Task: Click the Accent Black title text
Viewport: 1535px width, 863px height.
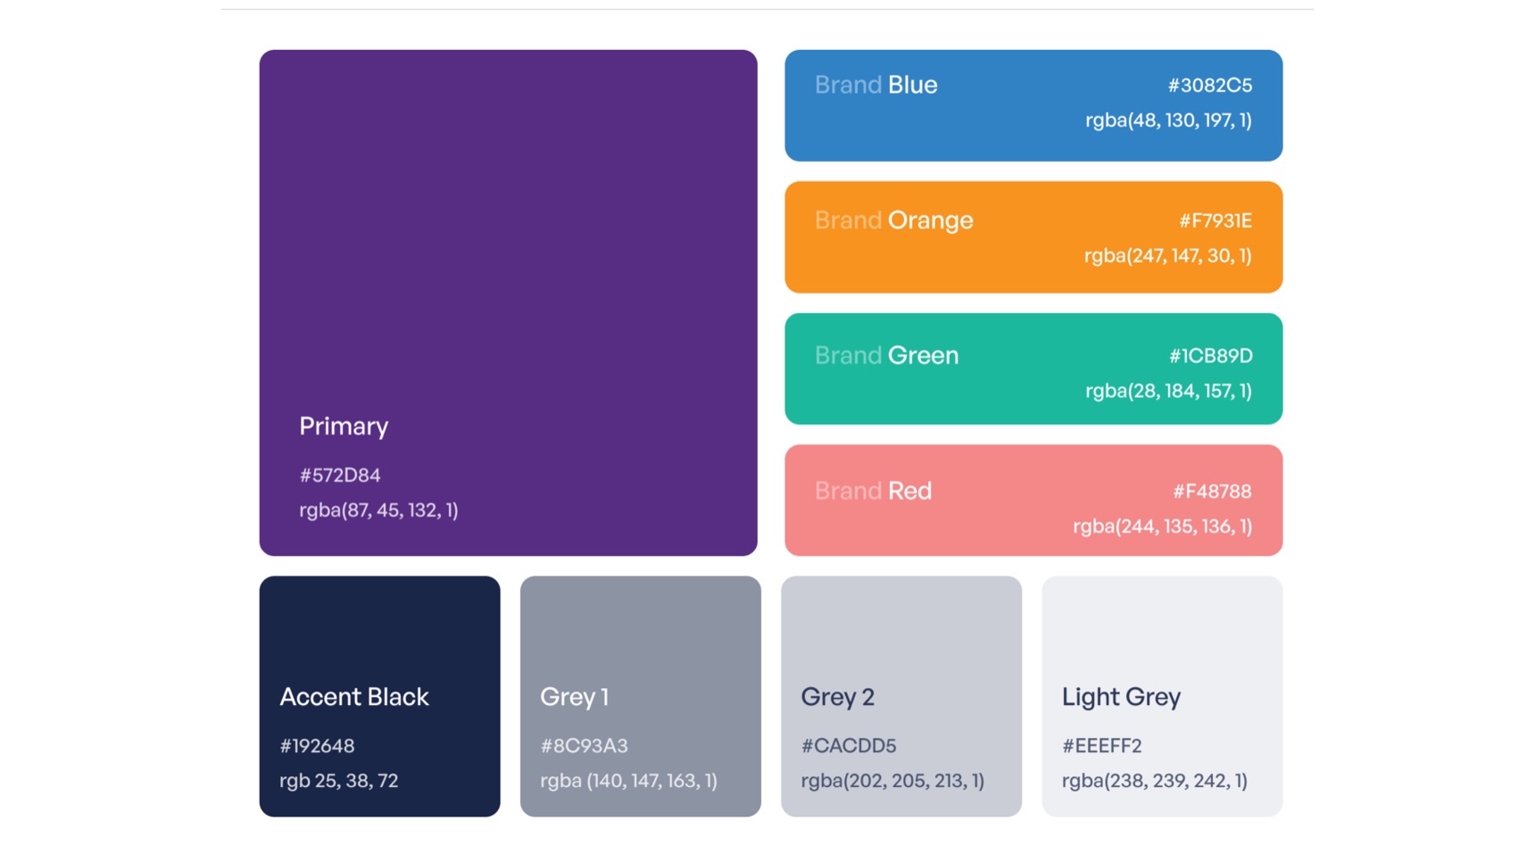Action: click(x=354, y=697)
